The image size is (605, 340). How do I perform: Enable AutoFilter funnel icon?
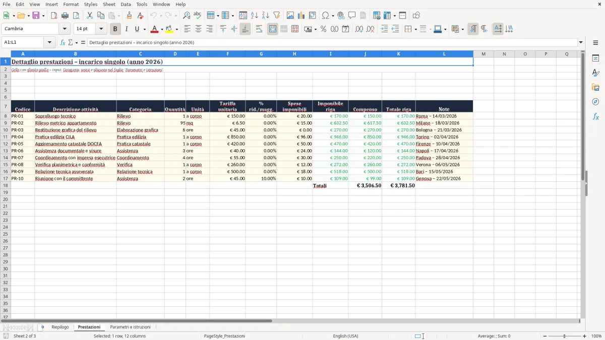(277, 16)
